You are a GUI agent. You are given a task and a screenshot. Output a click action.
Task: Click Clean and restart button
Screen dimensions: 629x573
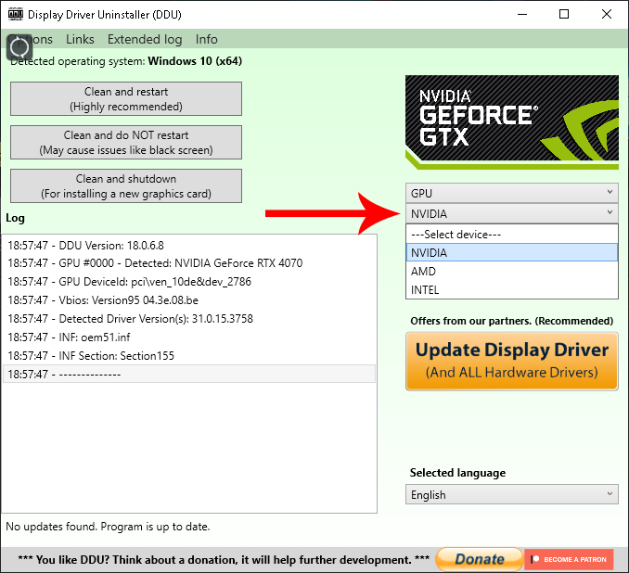(x=126, y=99)
